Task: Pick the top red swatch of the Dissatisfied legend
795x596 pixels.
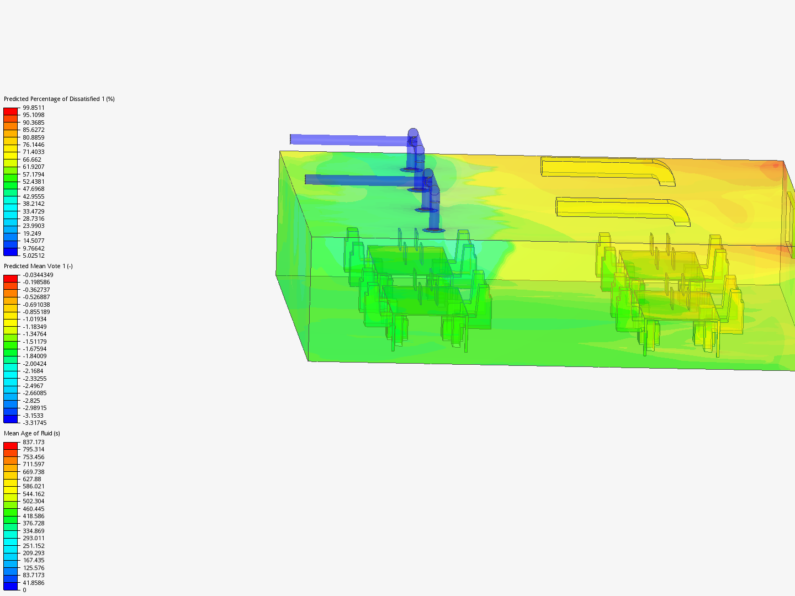Action: (11, 111)
